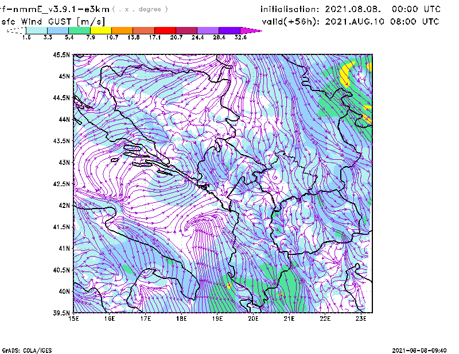This screenshot has height=354, width=459.
Task: Click the 40.5N latitude label
Action: [62, 270]
